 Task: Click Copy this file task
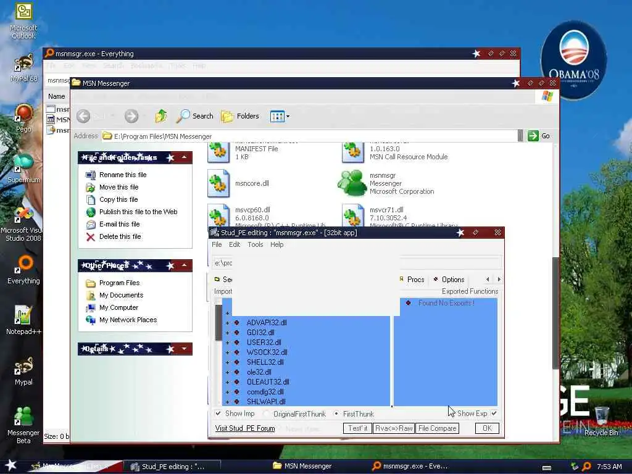(118, 199)
